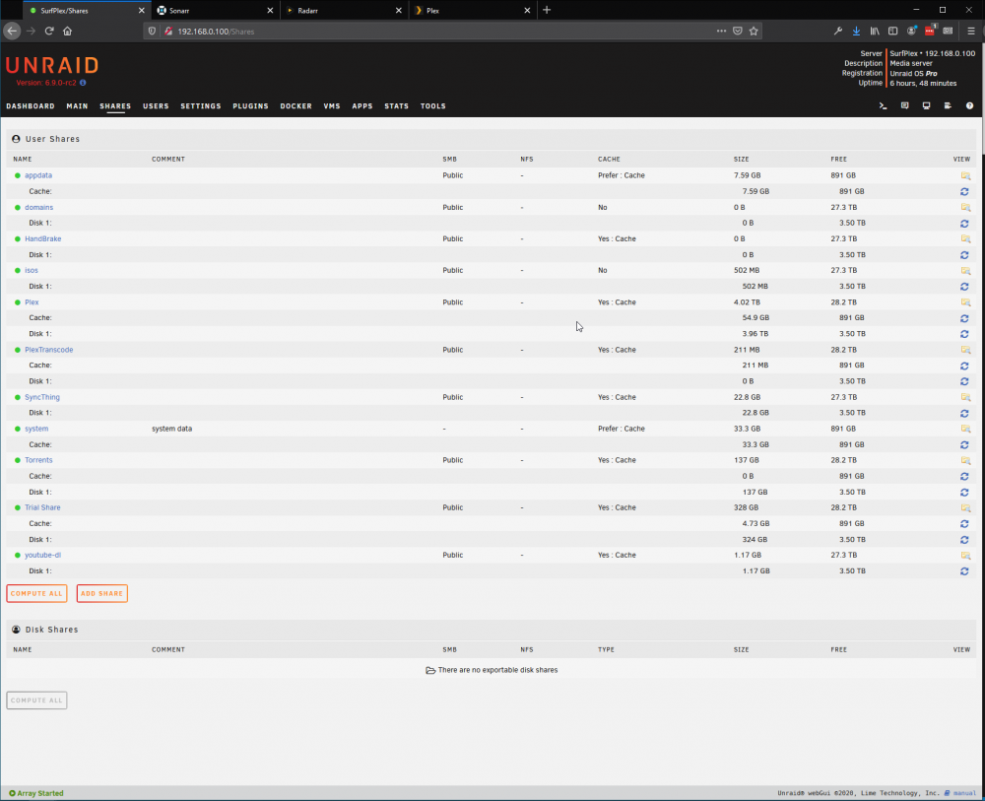The image size is (985, 801).
Task: Open Firefox hamburger menu
Action: click(x=971, y=31)
